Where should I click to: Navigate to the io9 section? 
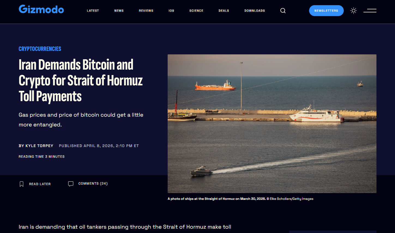tap(171, 11)
